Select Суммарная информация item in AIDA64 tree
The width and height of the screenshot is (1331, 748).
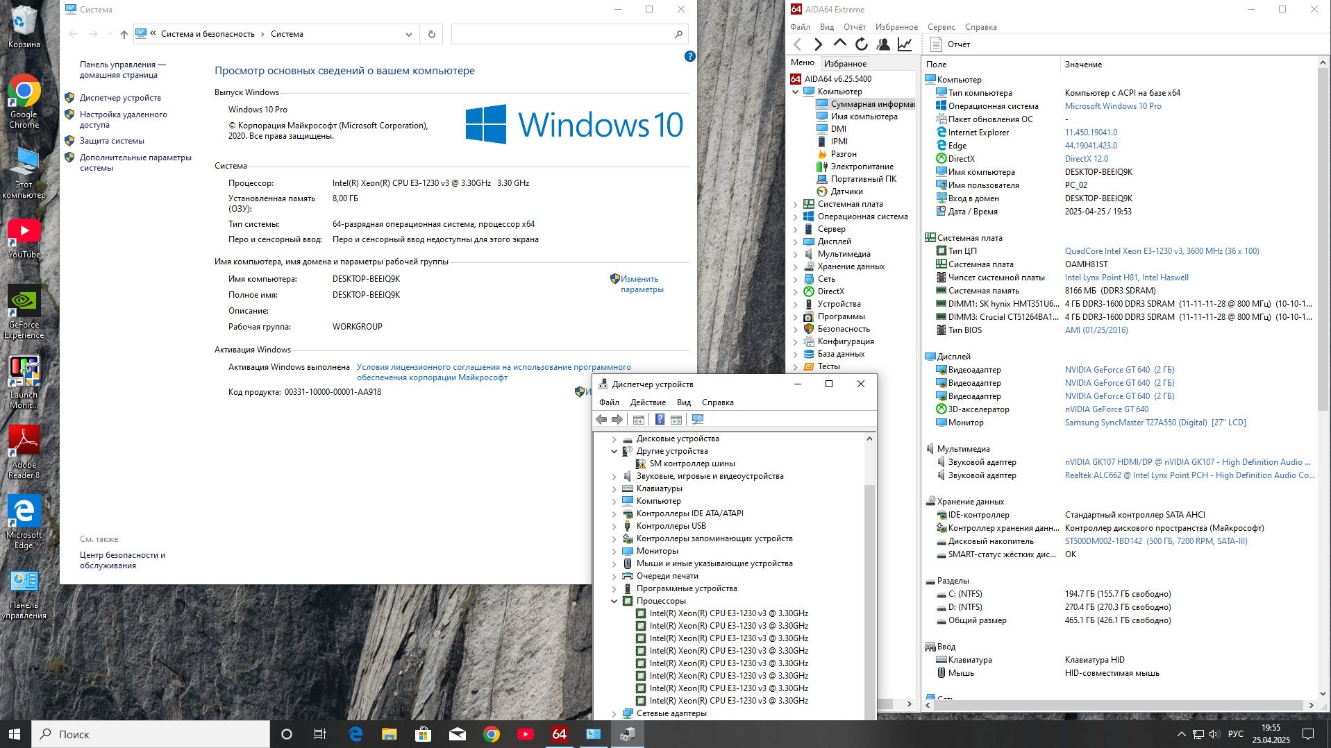[x=866, y=104]
